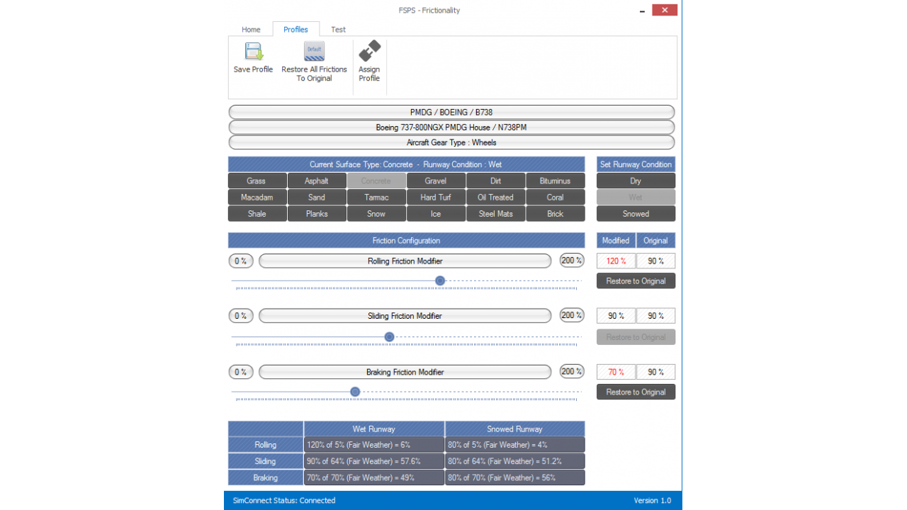Click the Friction Configuration header

pos(406,240)
